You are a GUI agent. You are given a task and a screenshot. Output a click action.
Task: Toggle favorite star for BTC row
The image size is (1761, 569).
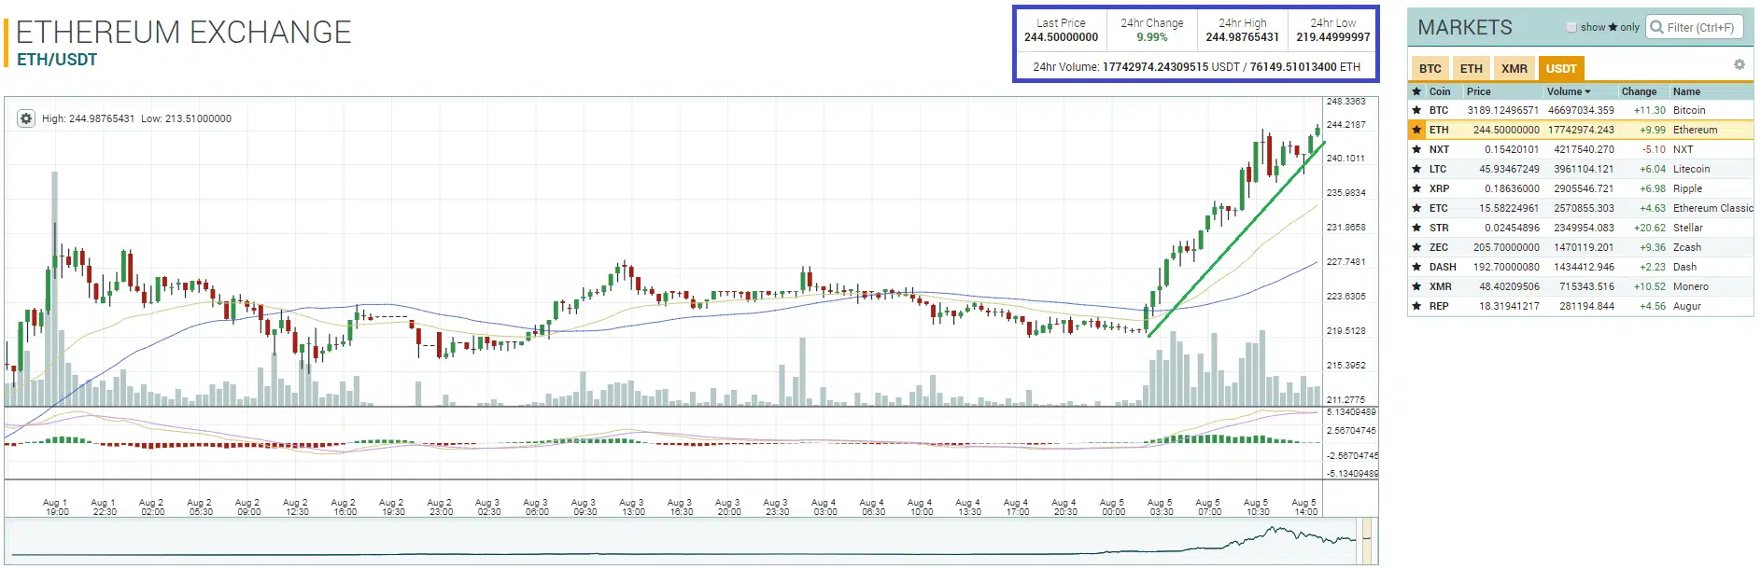click(x=1416, y=110)
